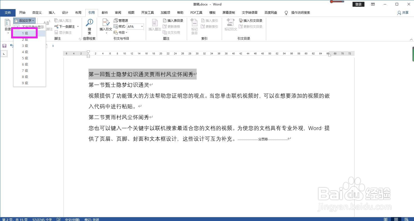Click the Undo arrow icon
The image size is (414, 221).
pyautogui.click(x=12, y=46)
